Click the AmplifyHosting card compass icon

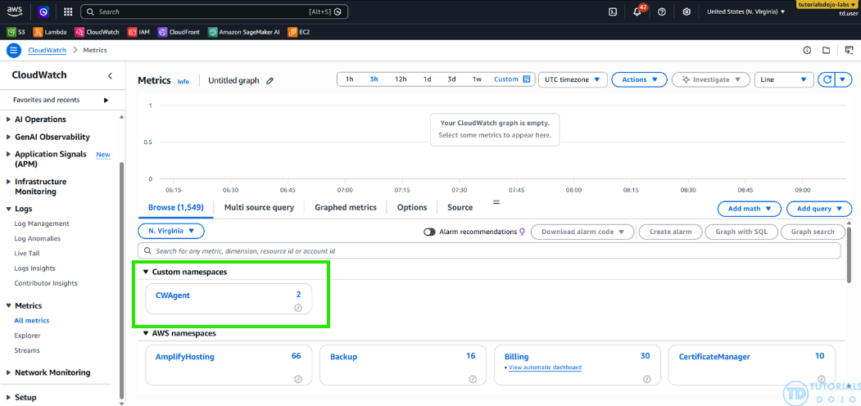[298, 378]
